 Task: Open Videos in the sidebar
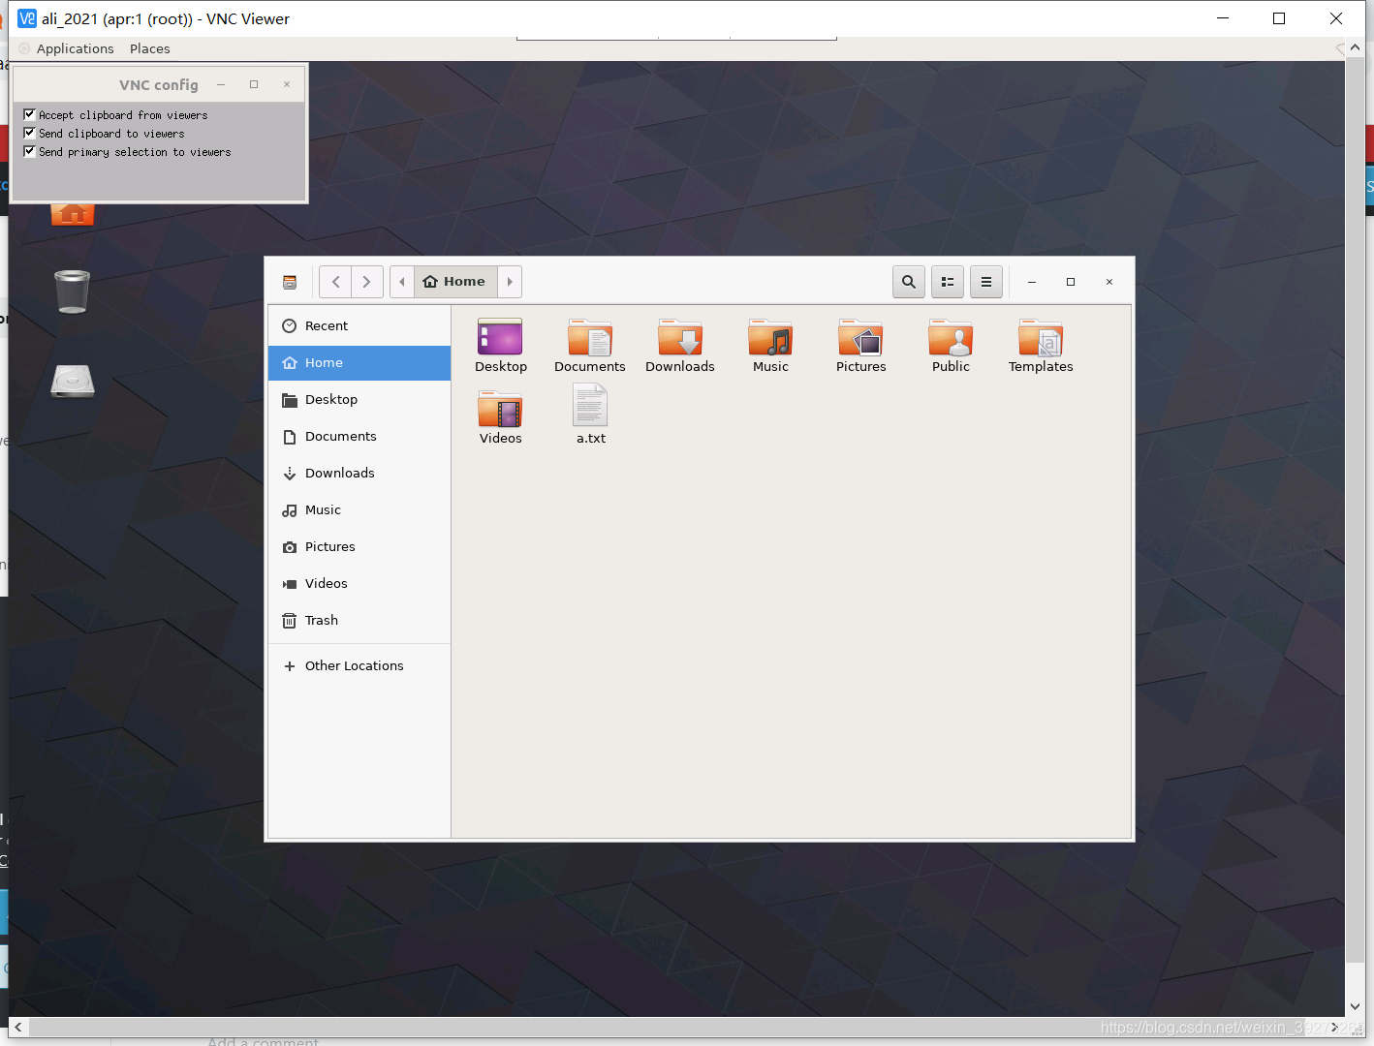coord(359,584)
